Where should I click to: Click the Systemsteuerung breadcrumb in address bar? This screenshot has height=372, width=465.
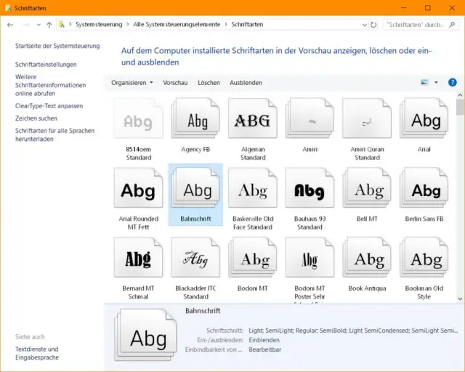pos(100,24)
